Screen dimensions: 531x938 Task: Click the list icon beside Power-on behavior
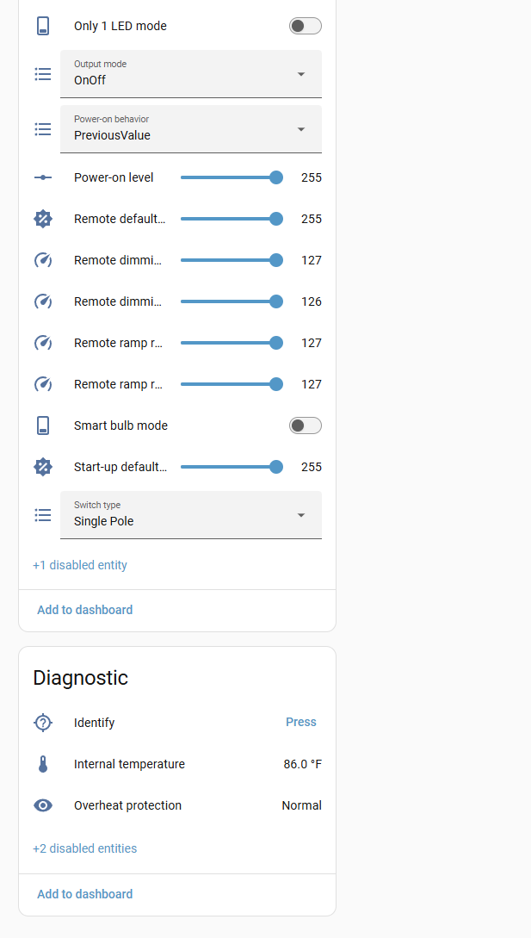click(x=43, y=129)
